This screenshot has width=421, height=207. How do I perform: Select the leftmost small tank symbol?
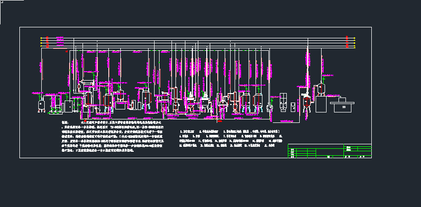point(42,104)
